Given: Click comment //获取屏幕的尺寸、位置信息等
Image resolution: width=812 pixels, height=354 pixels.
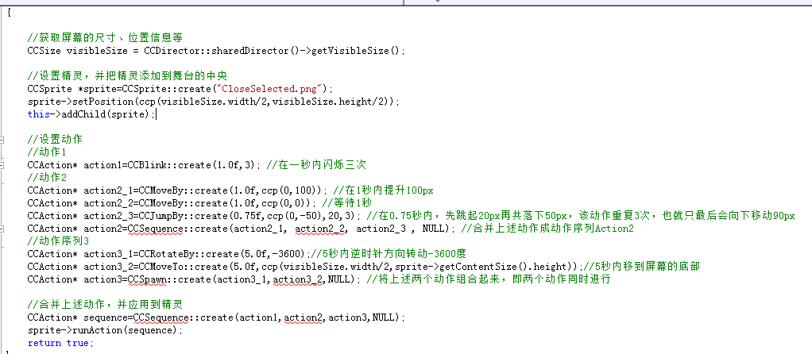Looking at the screenshot, I should 105,38.
